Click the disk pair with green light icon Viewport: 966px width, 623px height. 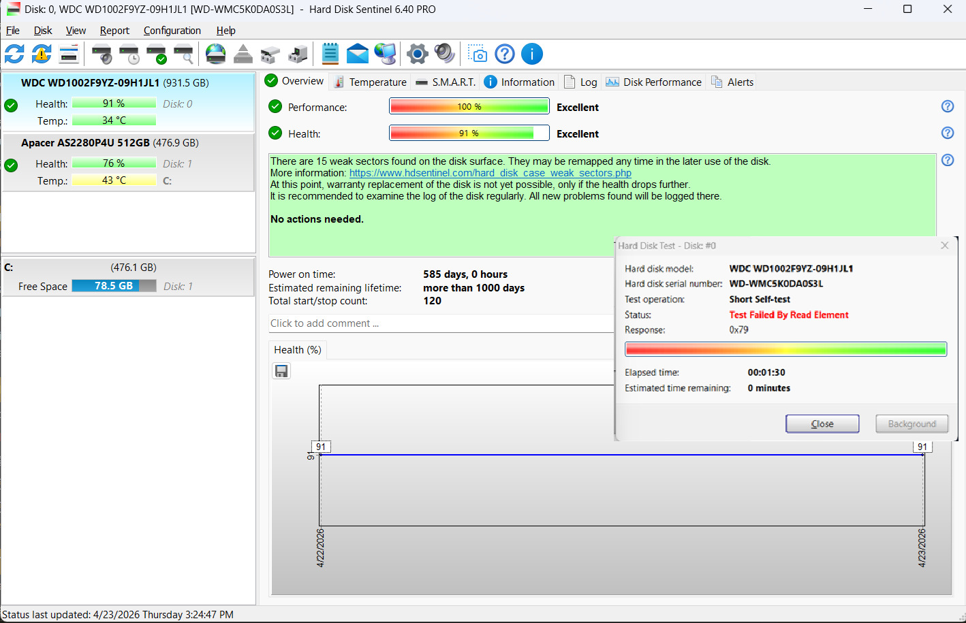point(270,54)
